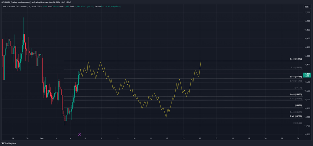
Task: Click date 19 on the time axis
Action: 249,138
